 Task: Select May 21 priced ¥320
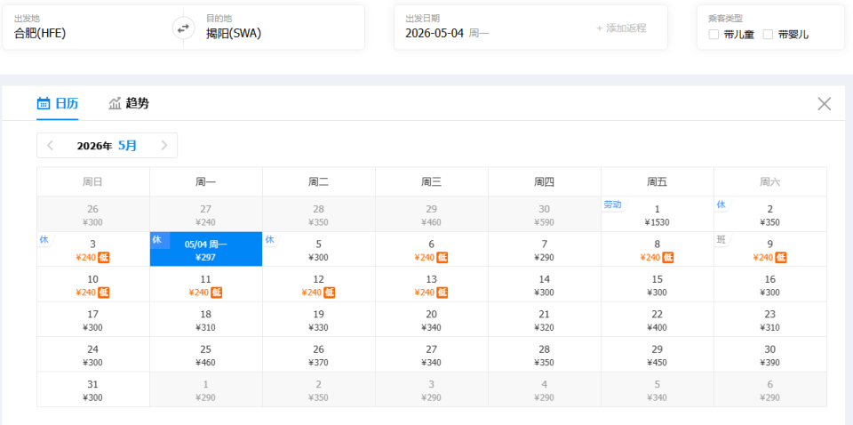pyautogui.click(x=545, y=319)
